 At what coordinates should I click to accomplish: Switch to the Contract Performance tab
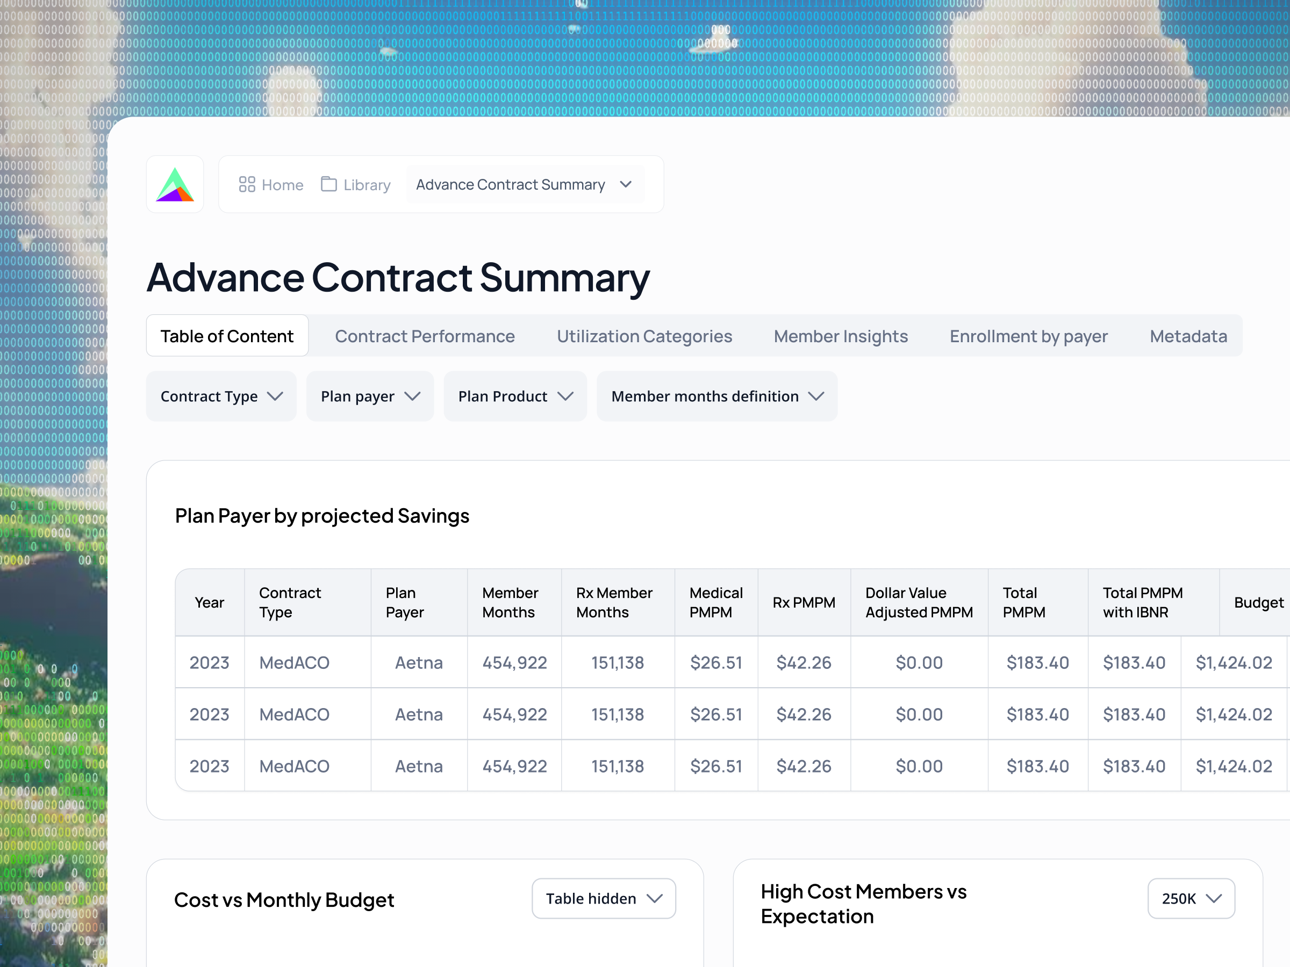click(425, 336)
